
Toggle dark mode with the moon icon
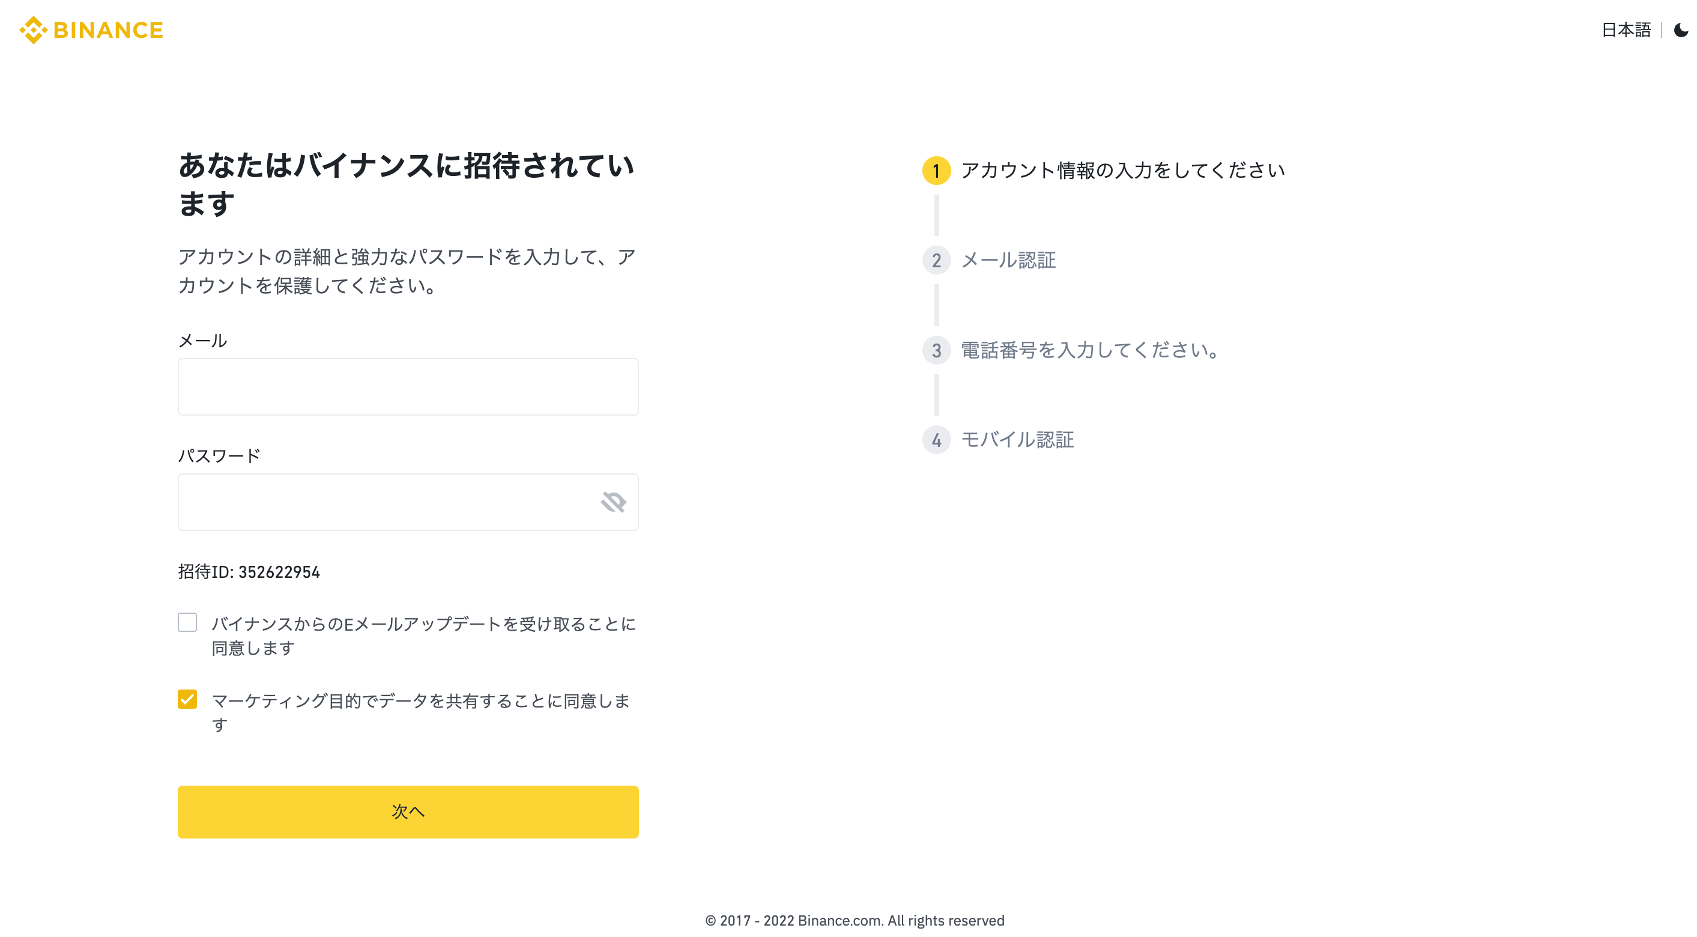1681,30
